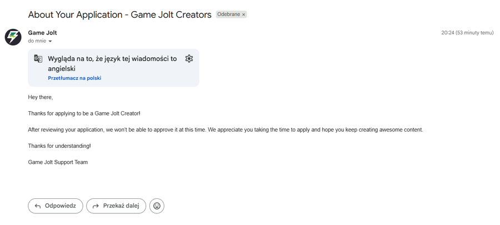Click the Game Jolt sender avatar

pyautogui.click(x=13, y=37)
